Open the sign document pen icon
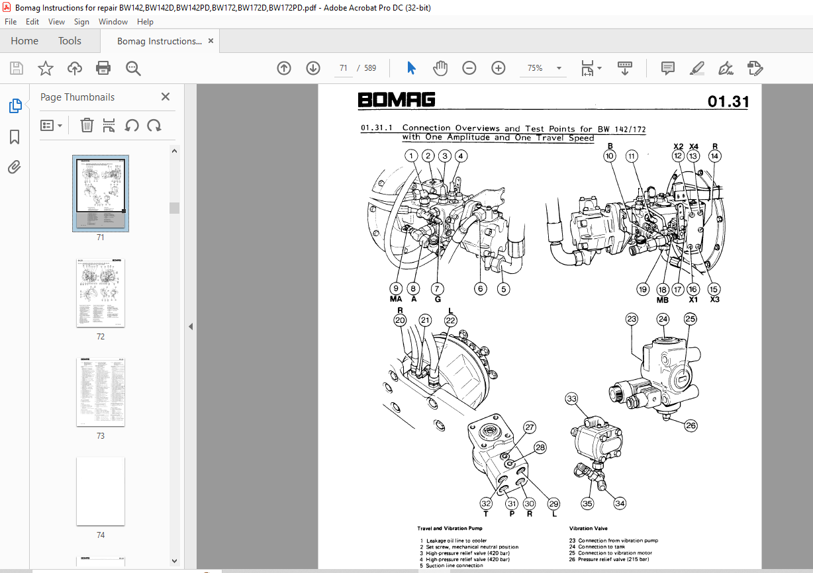The width and height of the screenshot is (813, 573). (x=726, y=68)
